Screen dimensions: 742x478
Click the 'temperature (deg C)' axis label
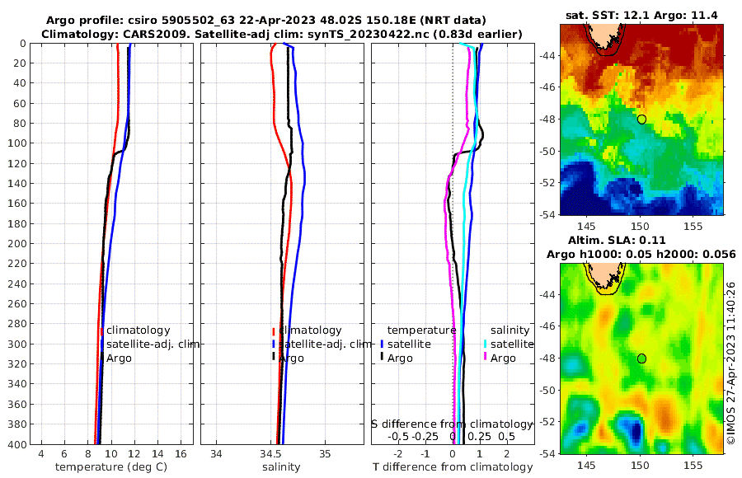[111, 467]
